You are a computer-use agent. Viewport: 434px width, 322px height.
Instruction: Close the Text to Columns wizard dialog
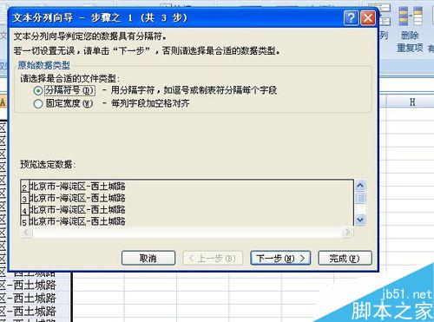(368, 18)
